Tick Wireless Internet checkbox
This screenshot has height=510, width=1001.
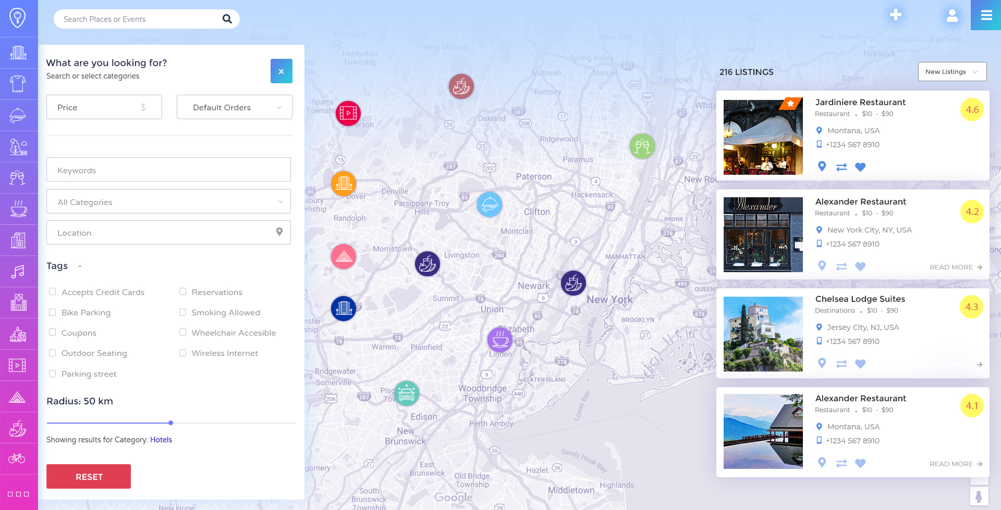click(x=182, y=352)
